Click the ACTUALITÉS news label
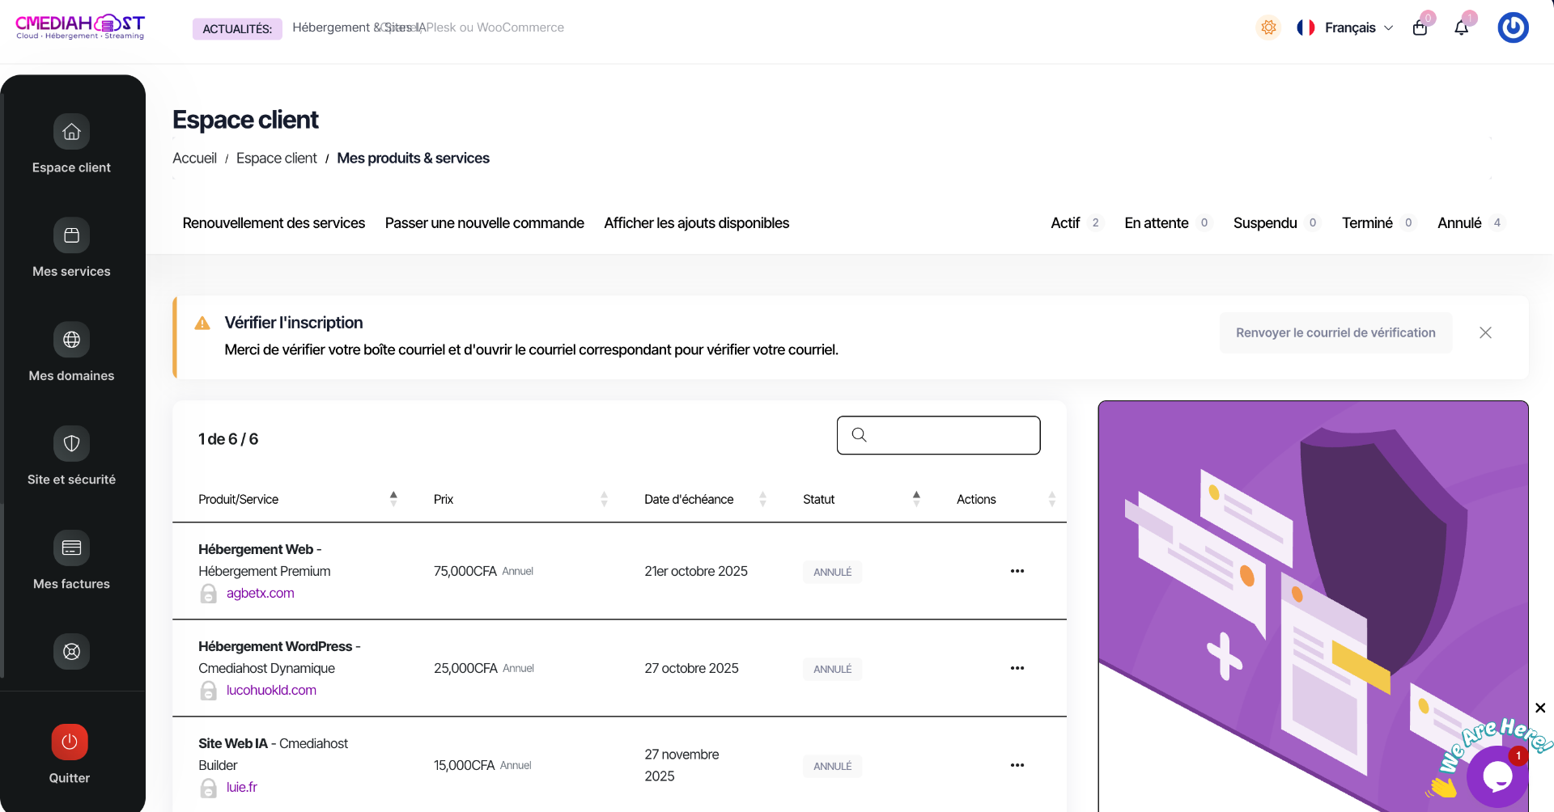1554x812 pixels. click(237, 29)
